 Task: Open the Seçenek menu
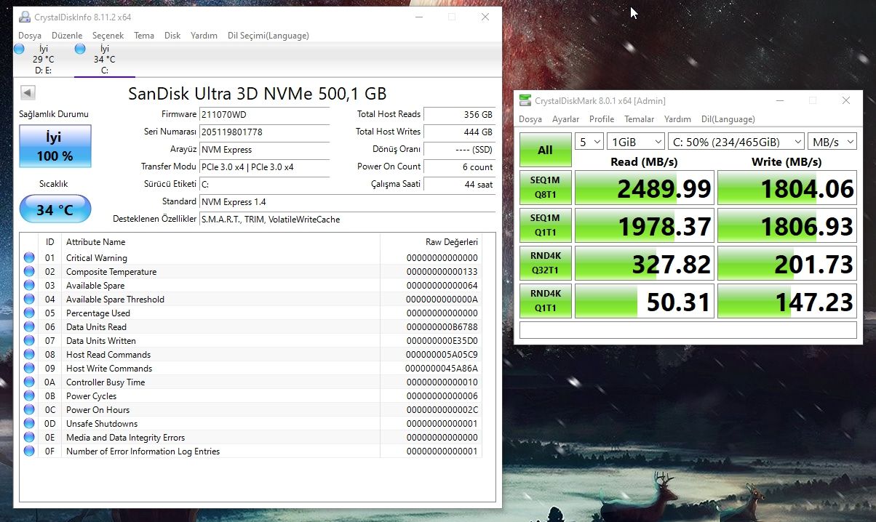tap(108, 36)
